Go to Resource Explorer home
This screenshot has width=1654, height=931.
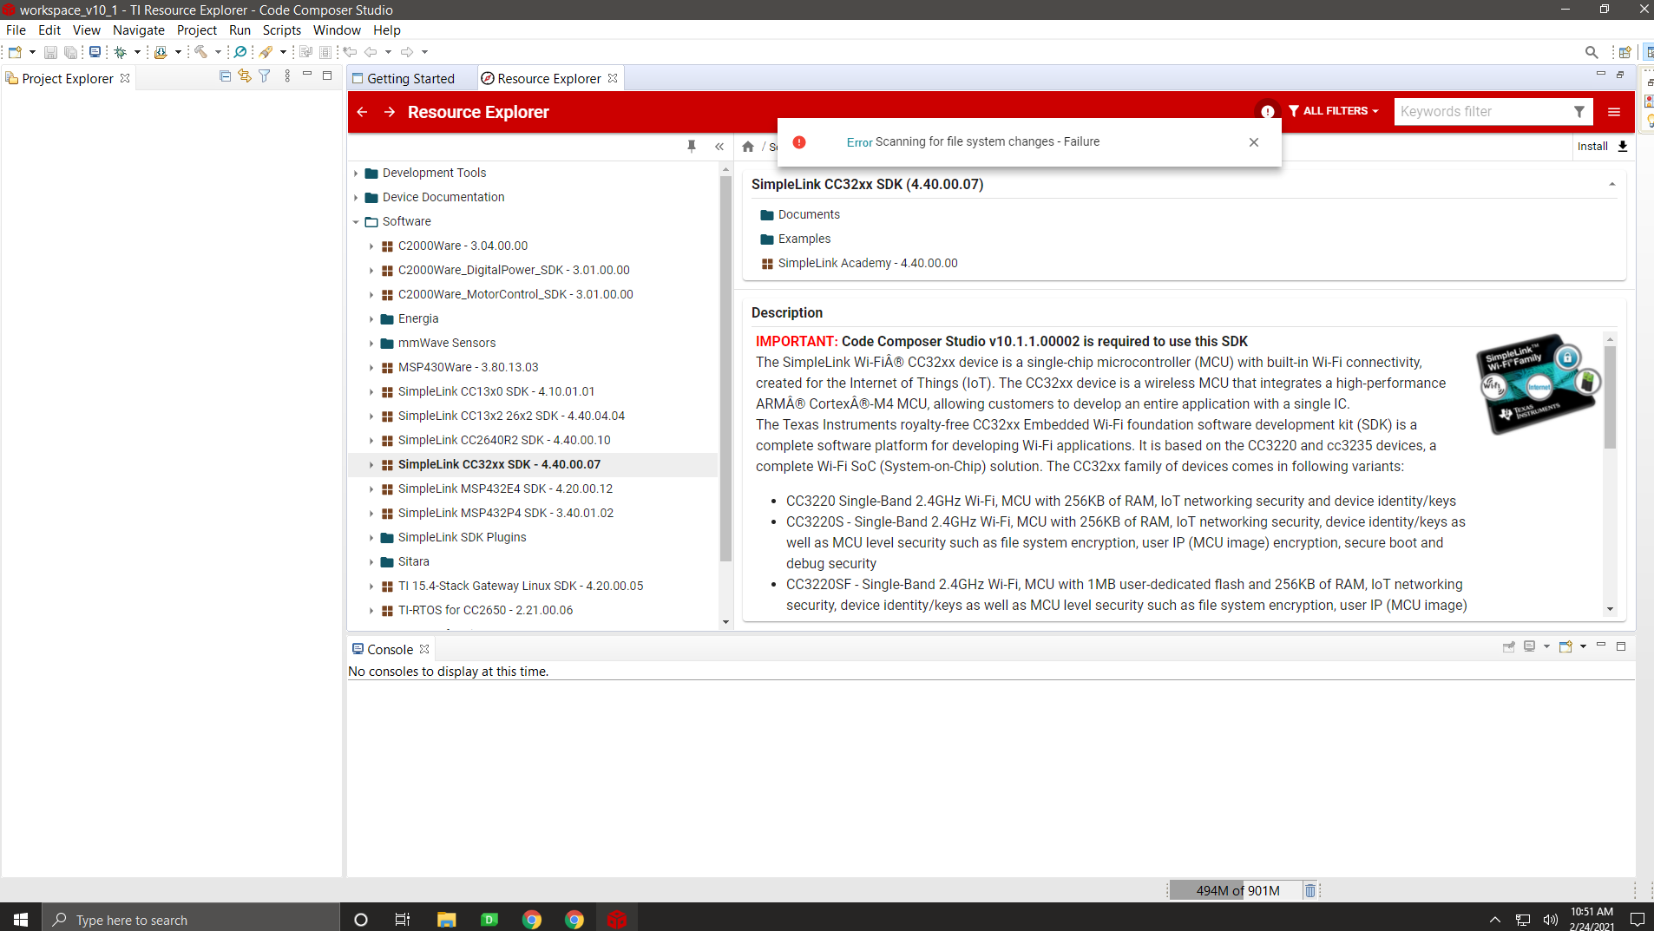point(748,147)
